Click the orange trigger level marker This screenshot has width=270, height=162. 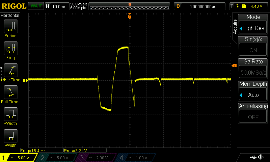[x=234, y=66]
